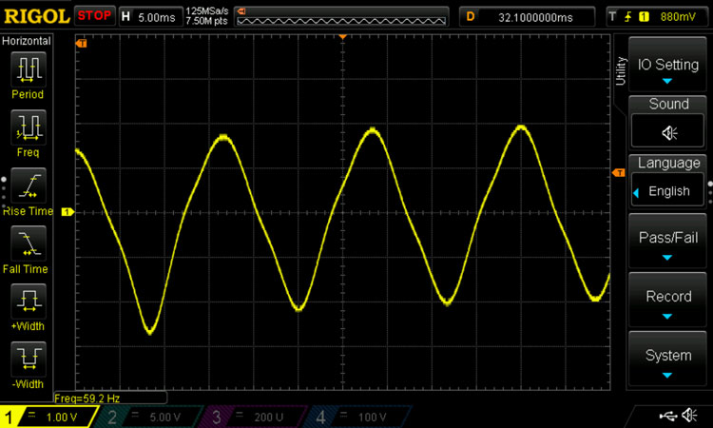Viewport: 713px width, 428px height.
Task: Choose the Fall Time measurement icon
Action: click(28, 243)
